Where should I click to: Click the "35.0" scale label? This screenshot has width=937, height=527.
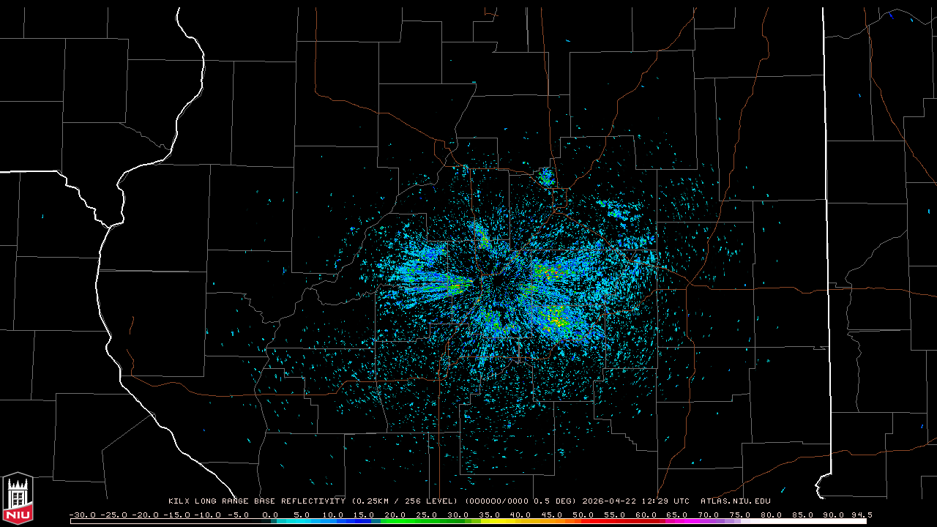tap(490, 515)
